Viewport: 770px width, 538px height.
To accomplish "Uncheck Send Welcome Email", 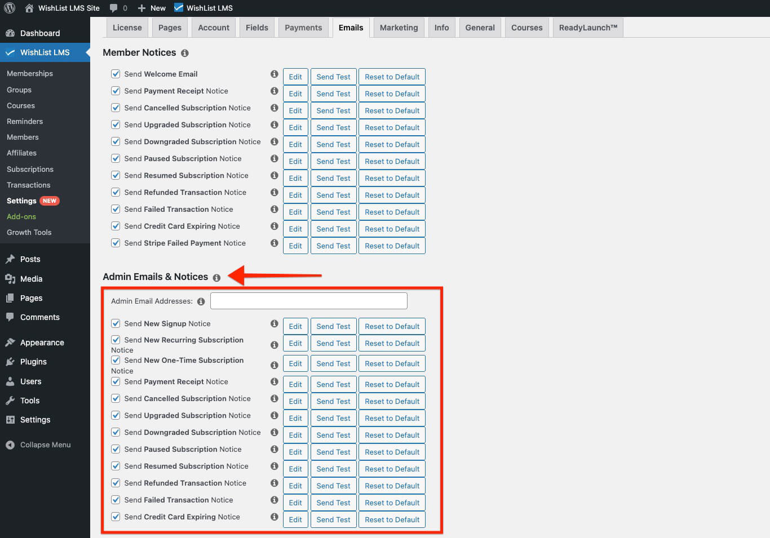I will pyautogui.click(x=116, y=74).
